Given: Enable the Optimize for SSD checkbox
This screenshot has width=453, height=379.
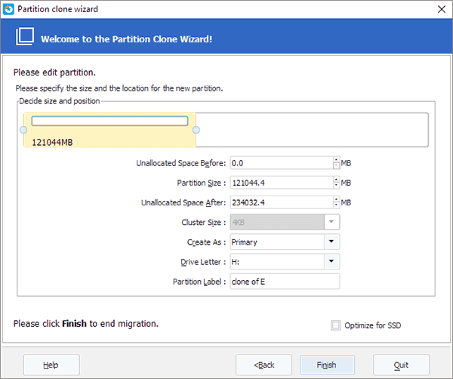Looking at the screenshot, I should [336, 325].
